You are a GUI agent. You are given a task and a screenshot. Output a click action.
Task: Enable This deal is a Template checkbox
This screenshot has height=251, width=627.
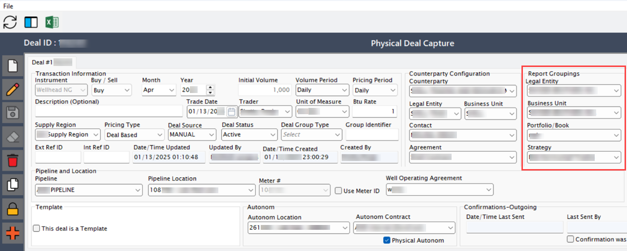(x=36, y=228)
